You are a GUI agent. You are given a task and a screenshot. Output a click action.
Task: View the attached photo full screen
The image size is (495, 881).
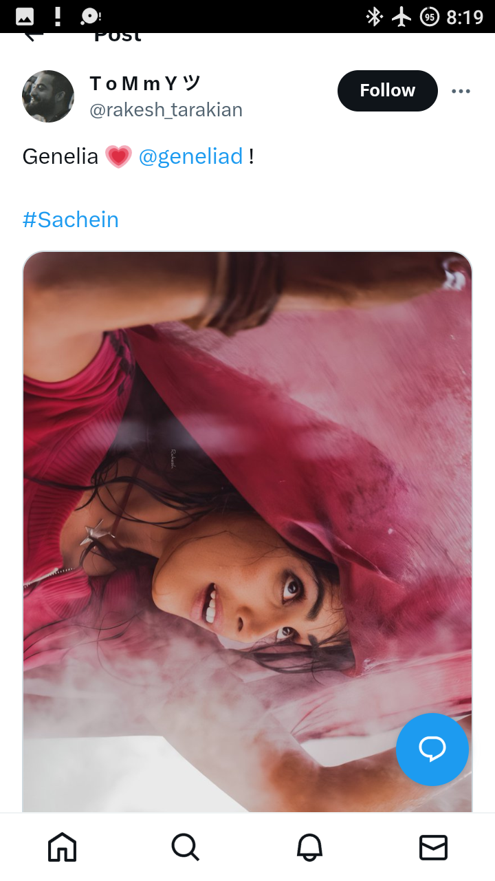[247, 531]
